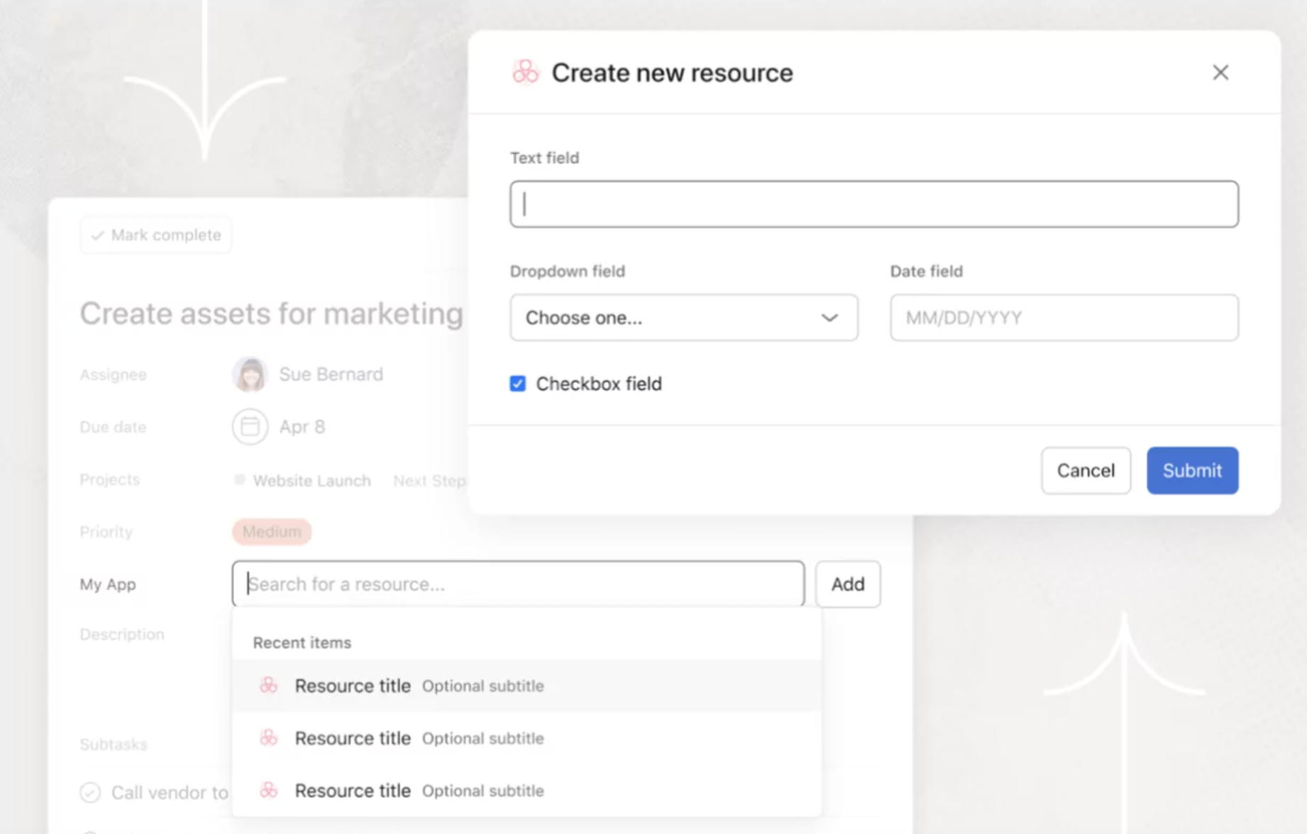This screenshot has width=1307, height=834.
Task: Select the task title Create assets for marketing
Action: [272, 313]
